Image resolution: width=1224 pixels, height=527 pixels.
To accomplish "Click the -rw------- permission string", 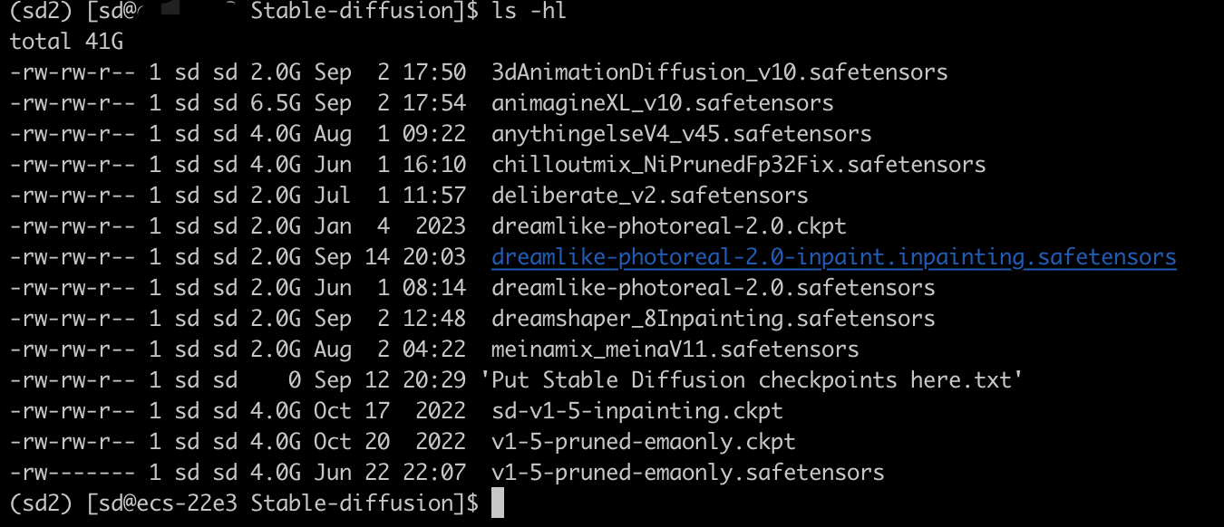I will click(73, 473).
